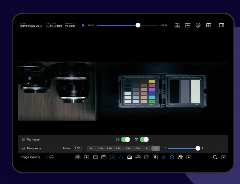Click the desqueeze factor slider handle
This screenshot has height=184, width=240.
(198, 148)
